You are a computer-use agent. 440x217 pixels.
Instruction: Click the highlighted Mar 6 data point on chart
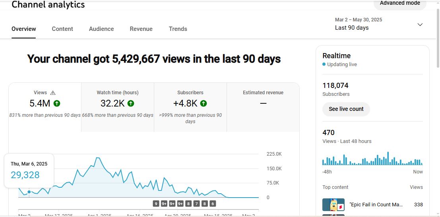(x=29, y=192)
